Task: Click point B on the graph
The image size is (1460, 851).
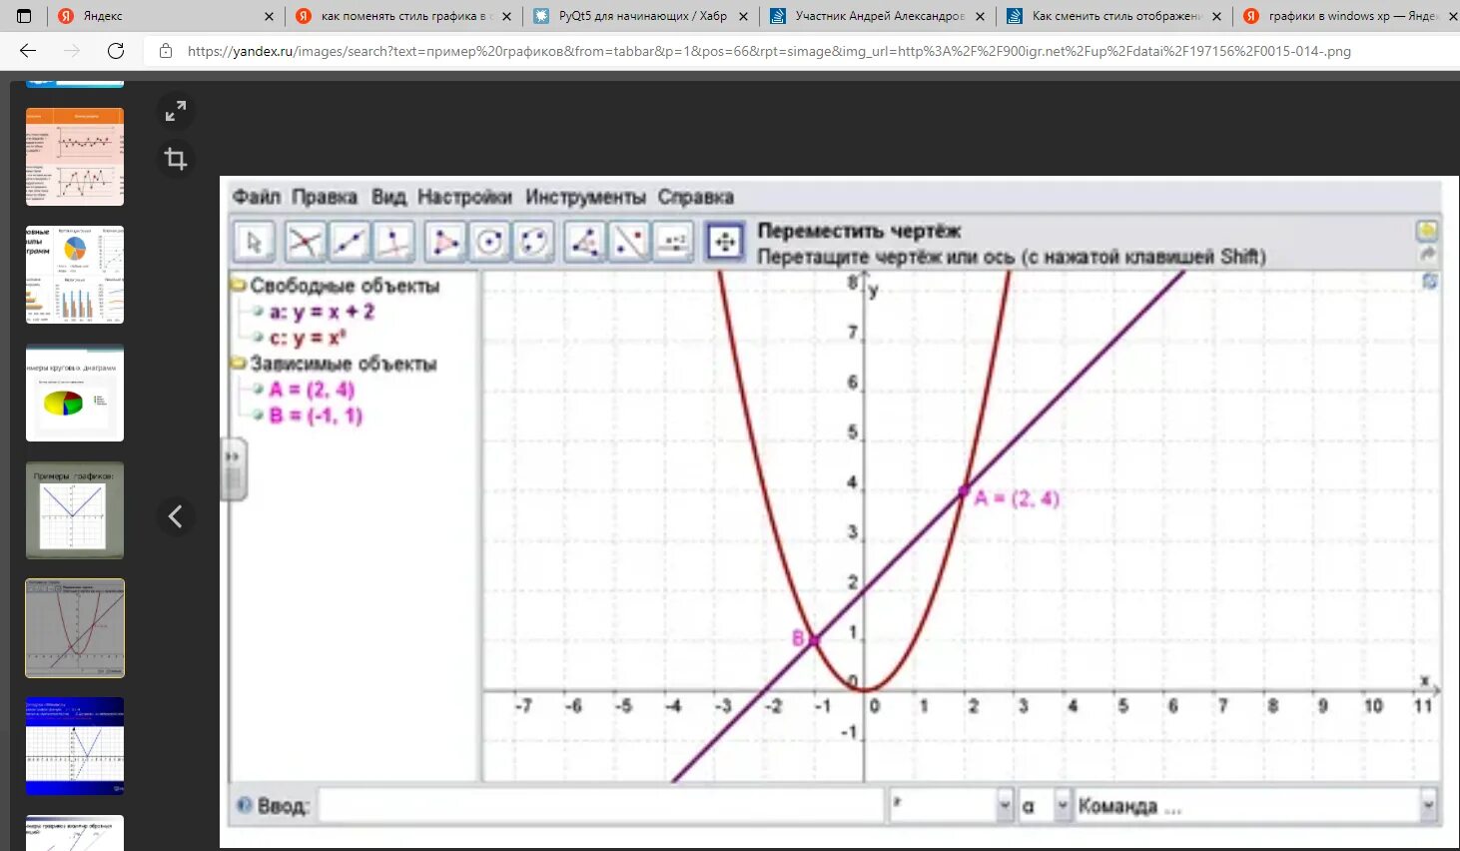Action: tap(814, 639)
